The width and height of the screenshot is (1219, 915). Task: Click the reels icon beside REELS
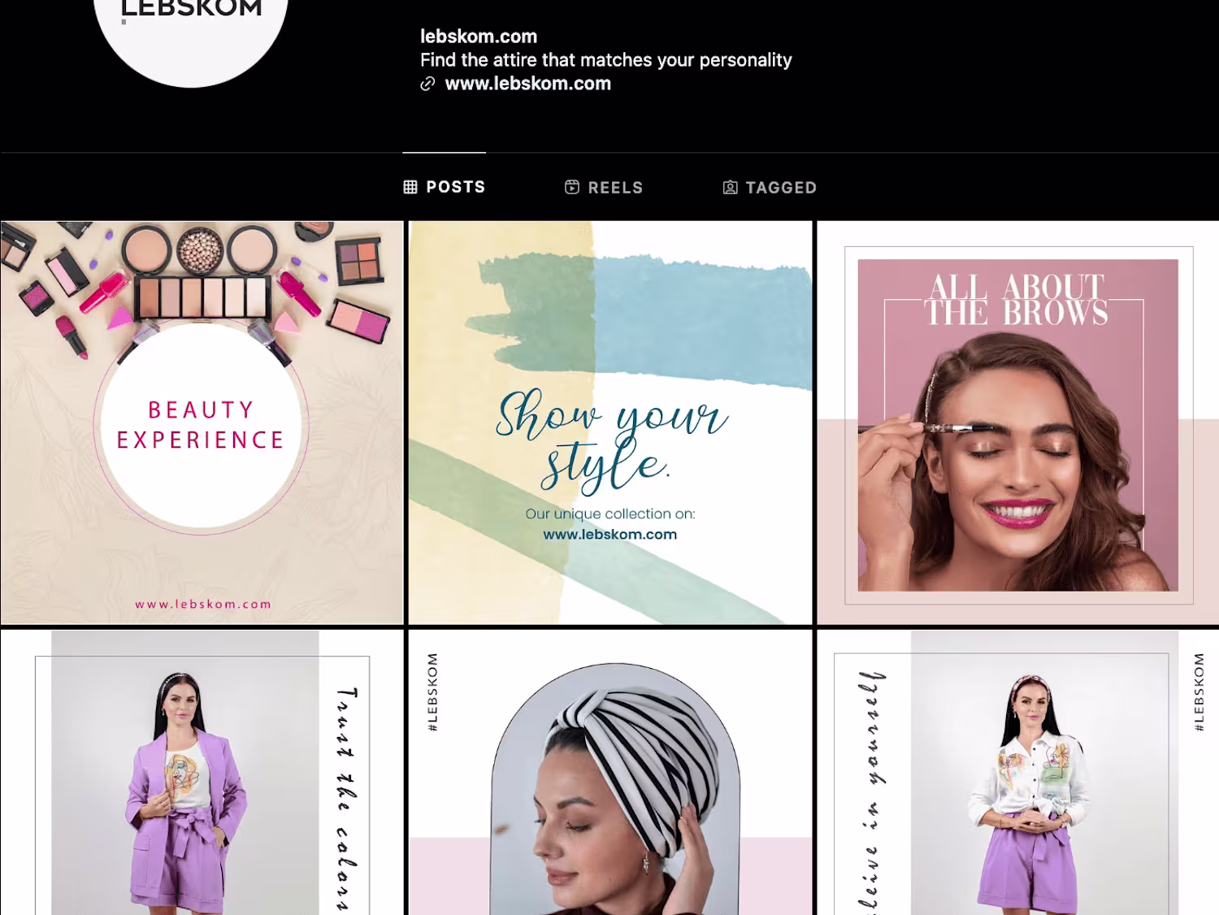pos(572,187)
